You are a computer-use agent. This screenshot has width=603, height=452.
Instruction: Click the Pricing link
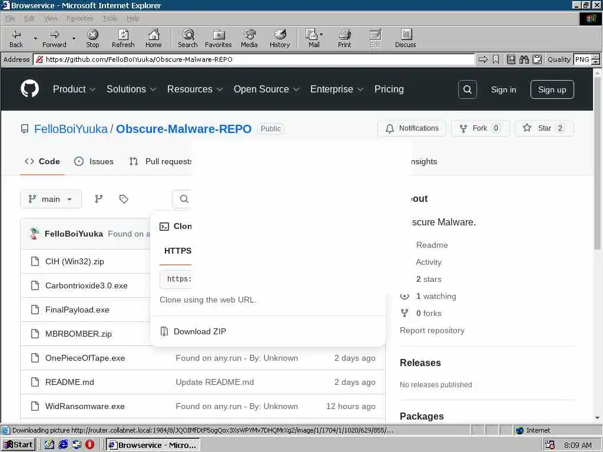click(x=389, y=89)
